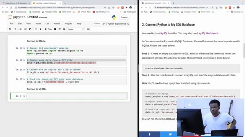Restart kernel and run all fast-forward icon
This screenshot has width=245, height=137.
point(64,29)
